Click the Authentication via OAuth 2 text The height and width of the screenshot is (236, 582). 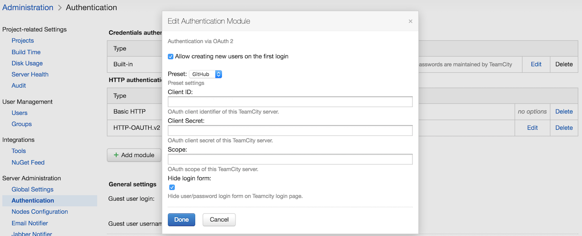click(201, 41)
